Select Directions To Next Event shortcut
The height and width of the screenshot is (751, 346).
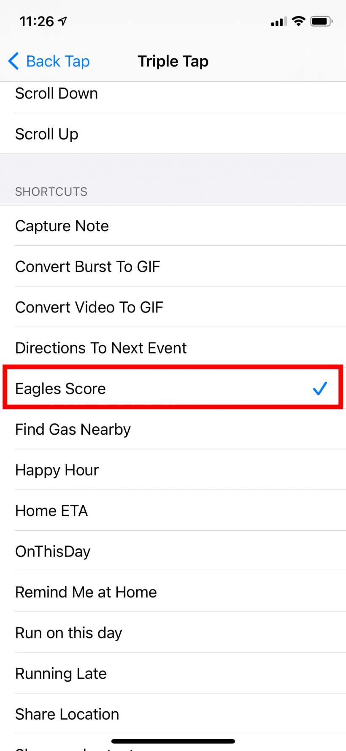click(101, 348)
